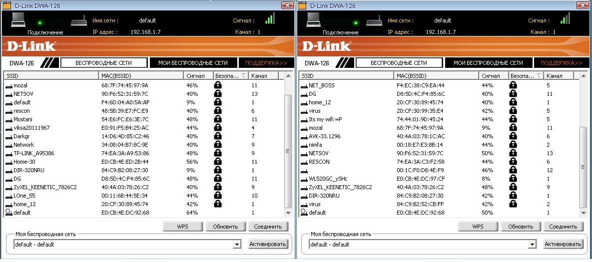Sort by security column in right window
Image resolution: width=592 pixels, height=262 pixels.
coord(526,76)
